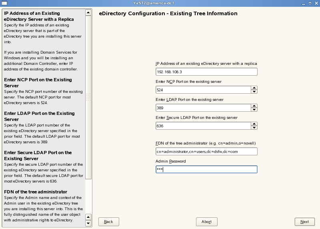
Task: Focus the NCP port number field
Action: tap(203, 90)
